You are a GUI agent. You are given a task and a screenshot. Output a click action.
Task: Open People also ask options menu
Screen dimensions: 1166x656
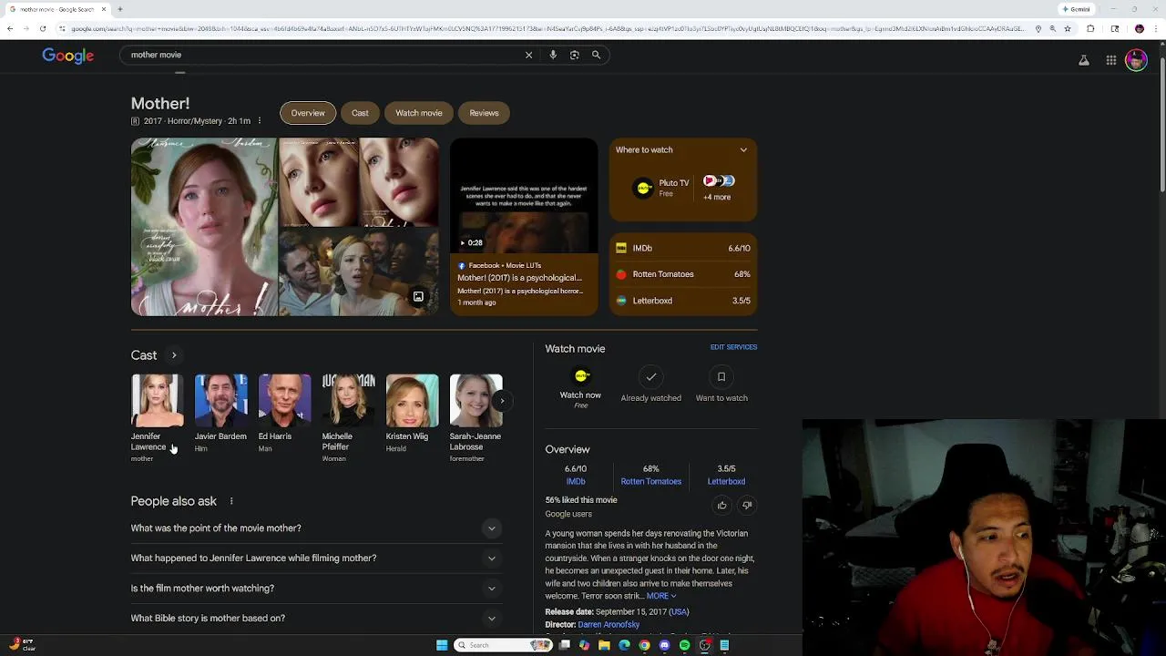click(x=231, y=501)
